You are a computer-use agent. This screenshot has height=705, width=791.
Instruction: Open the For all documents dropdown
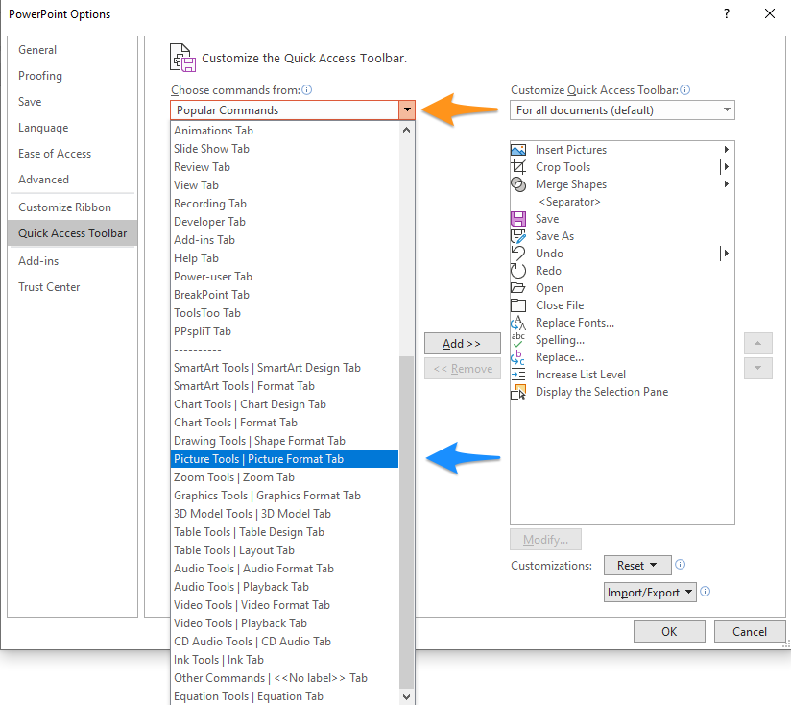pyautogui.click(x=622, y=110)
